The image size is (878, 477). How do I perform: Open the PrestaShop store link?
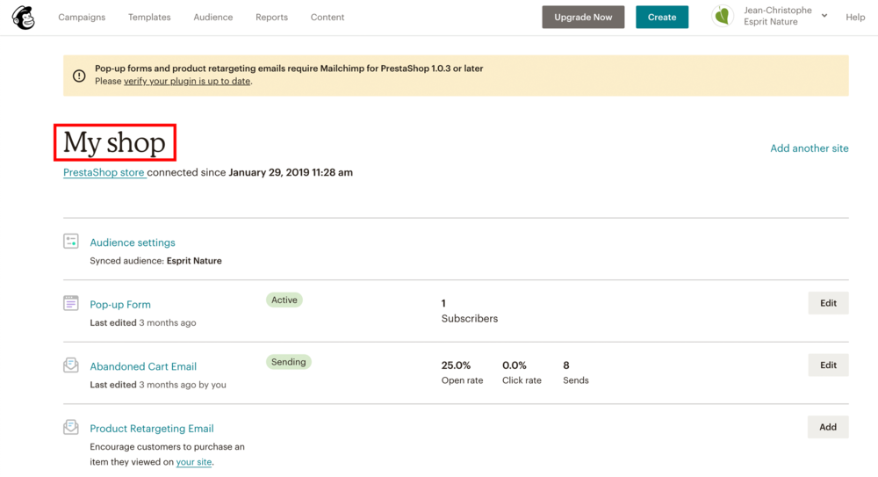(x=104, y=173)
